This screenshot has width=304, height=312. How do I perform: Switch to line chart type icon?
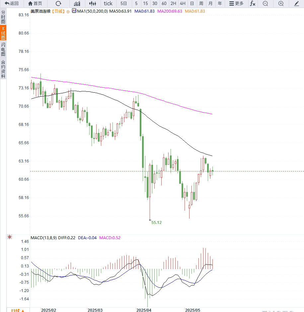(77, 4)
